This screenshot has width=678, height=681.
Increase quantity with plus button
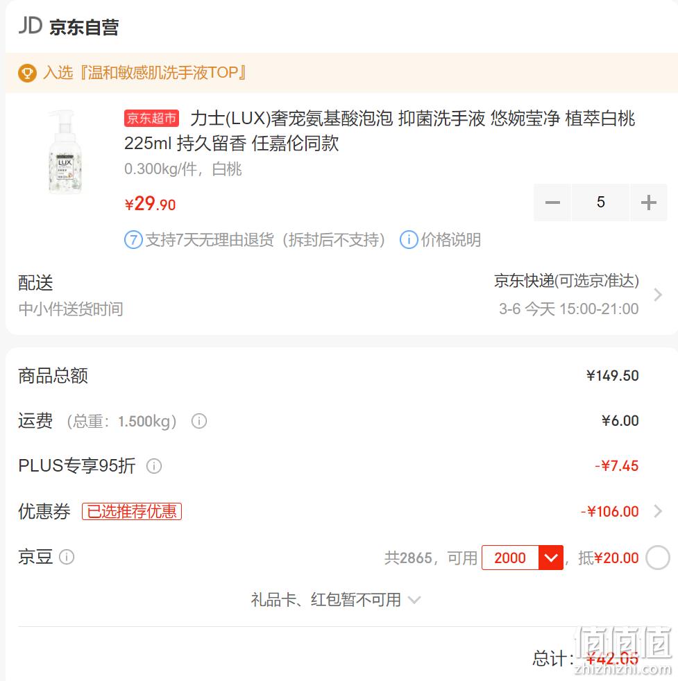648,202
